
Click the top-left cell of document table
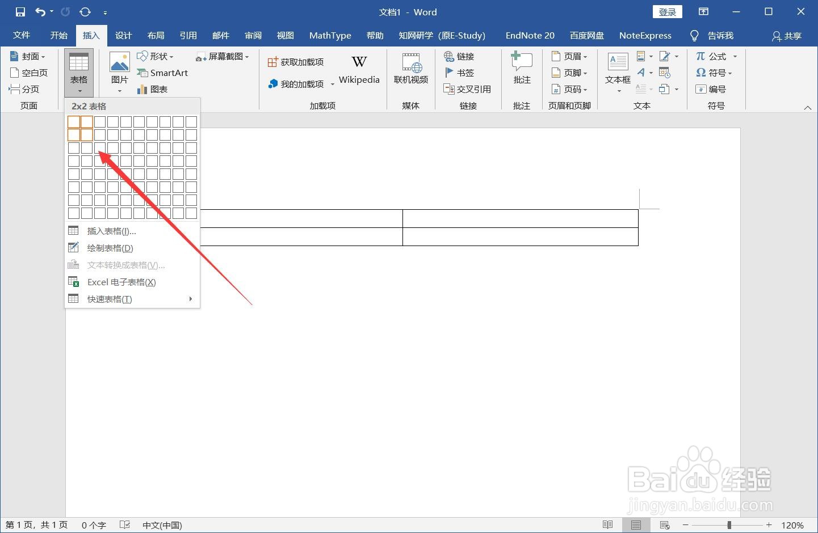(301, 218)
